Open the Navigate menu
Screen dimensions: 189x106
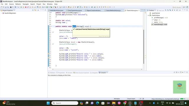tap(26, 4)
